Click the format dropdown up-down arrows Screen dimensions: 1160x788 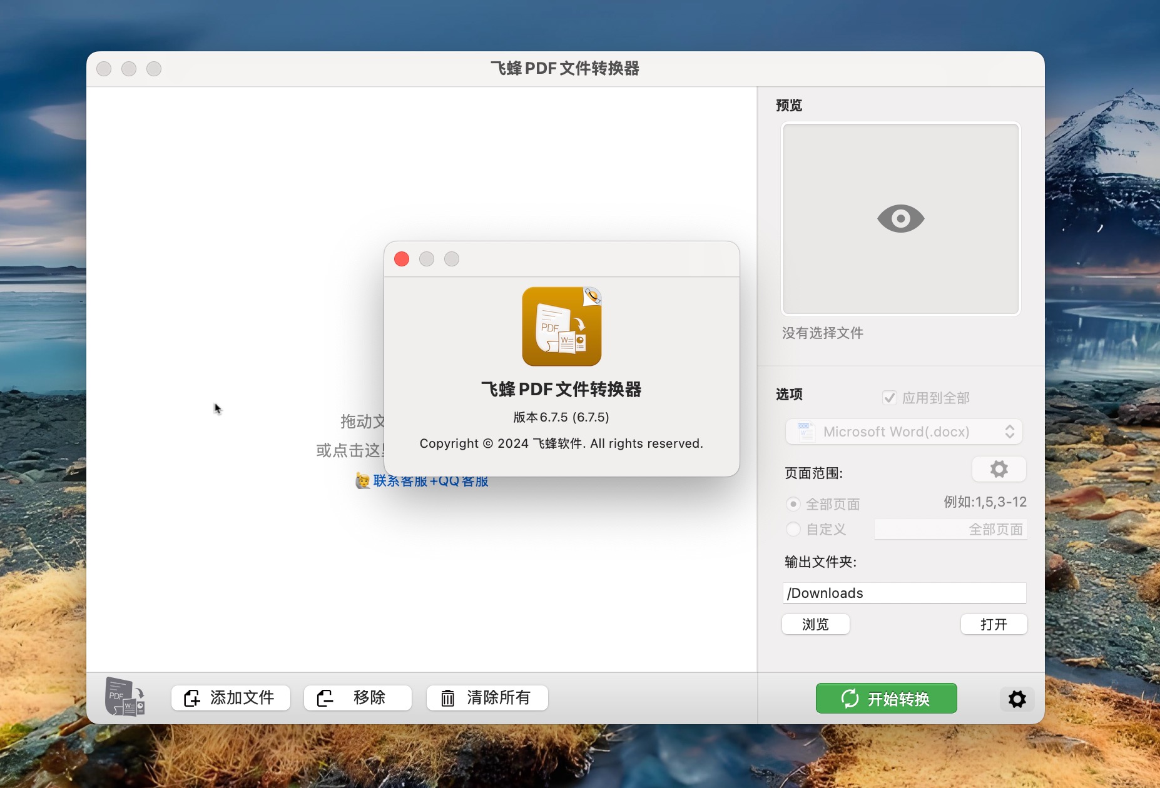point(1010,432)
